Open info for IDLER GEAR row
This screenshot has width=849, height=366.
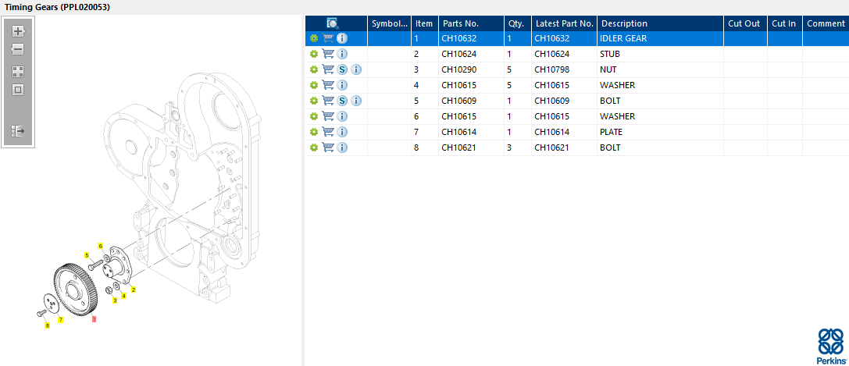click(342, 38)
